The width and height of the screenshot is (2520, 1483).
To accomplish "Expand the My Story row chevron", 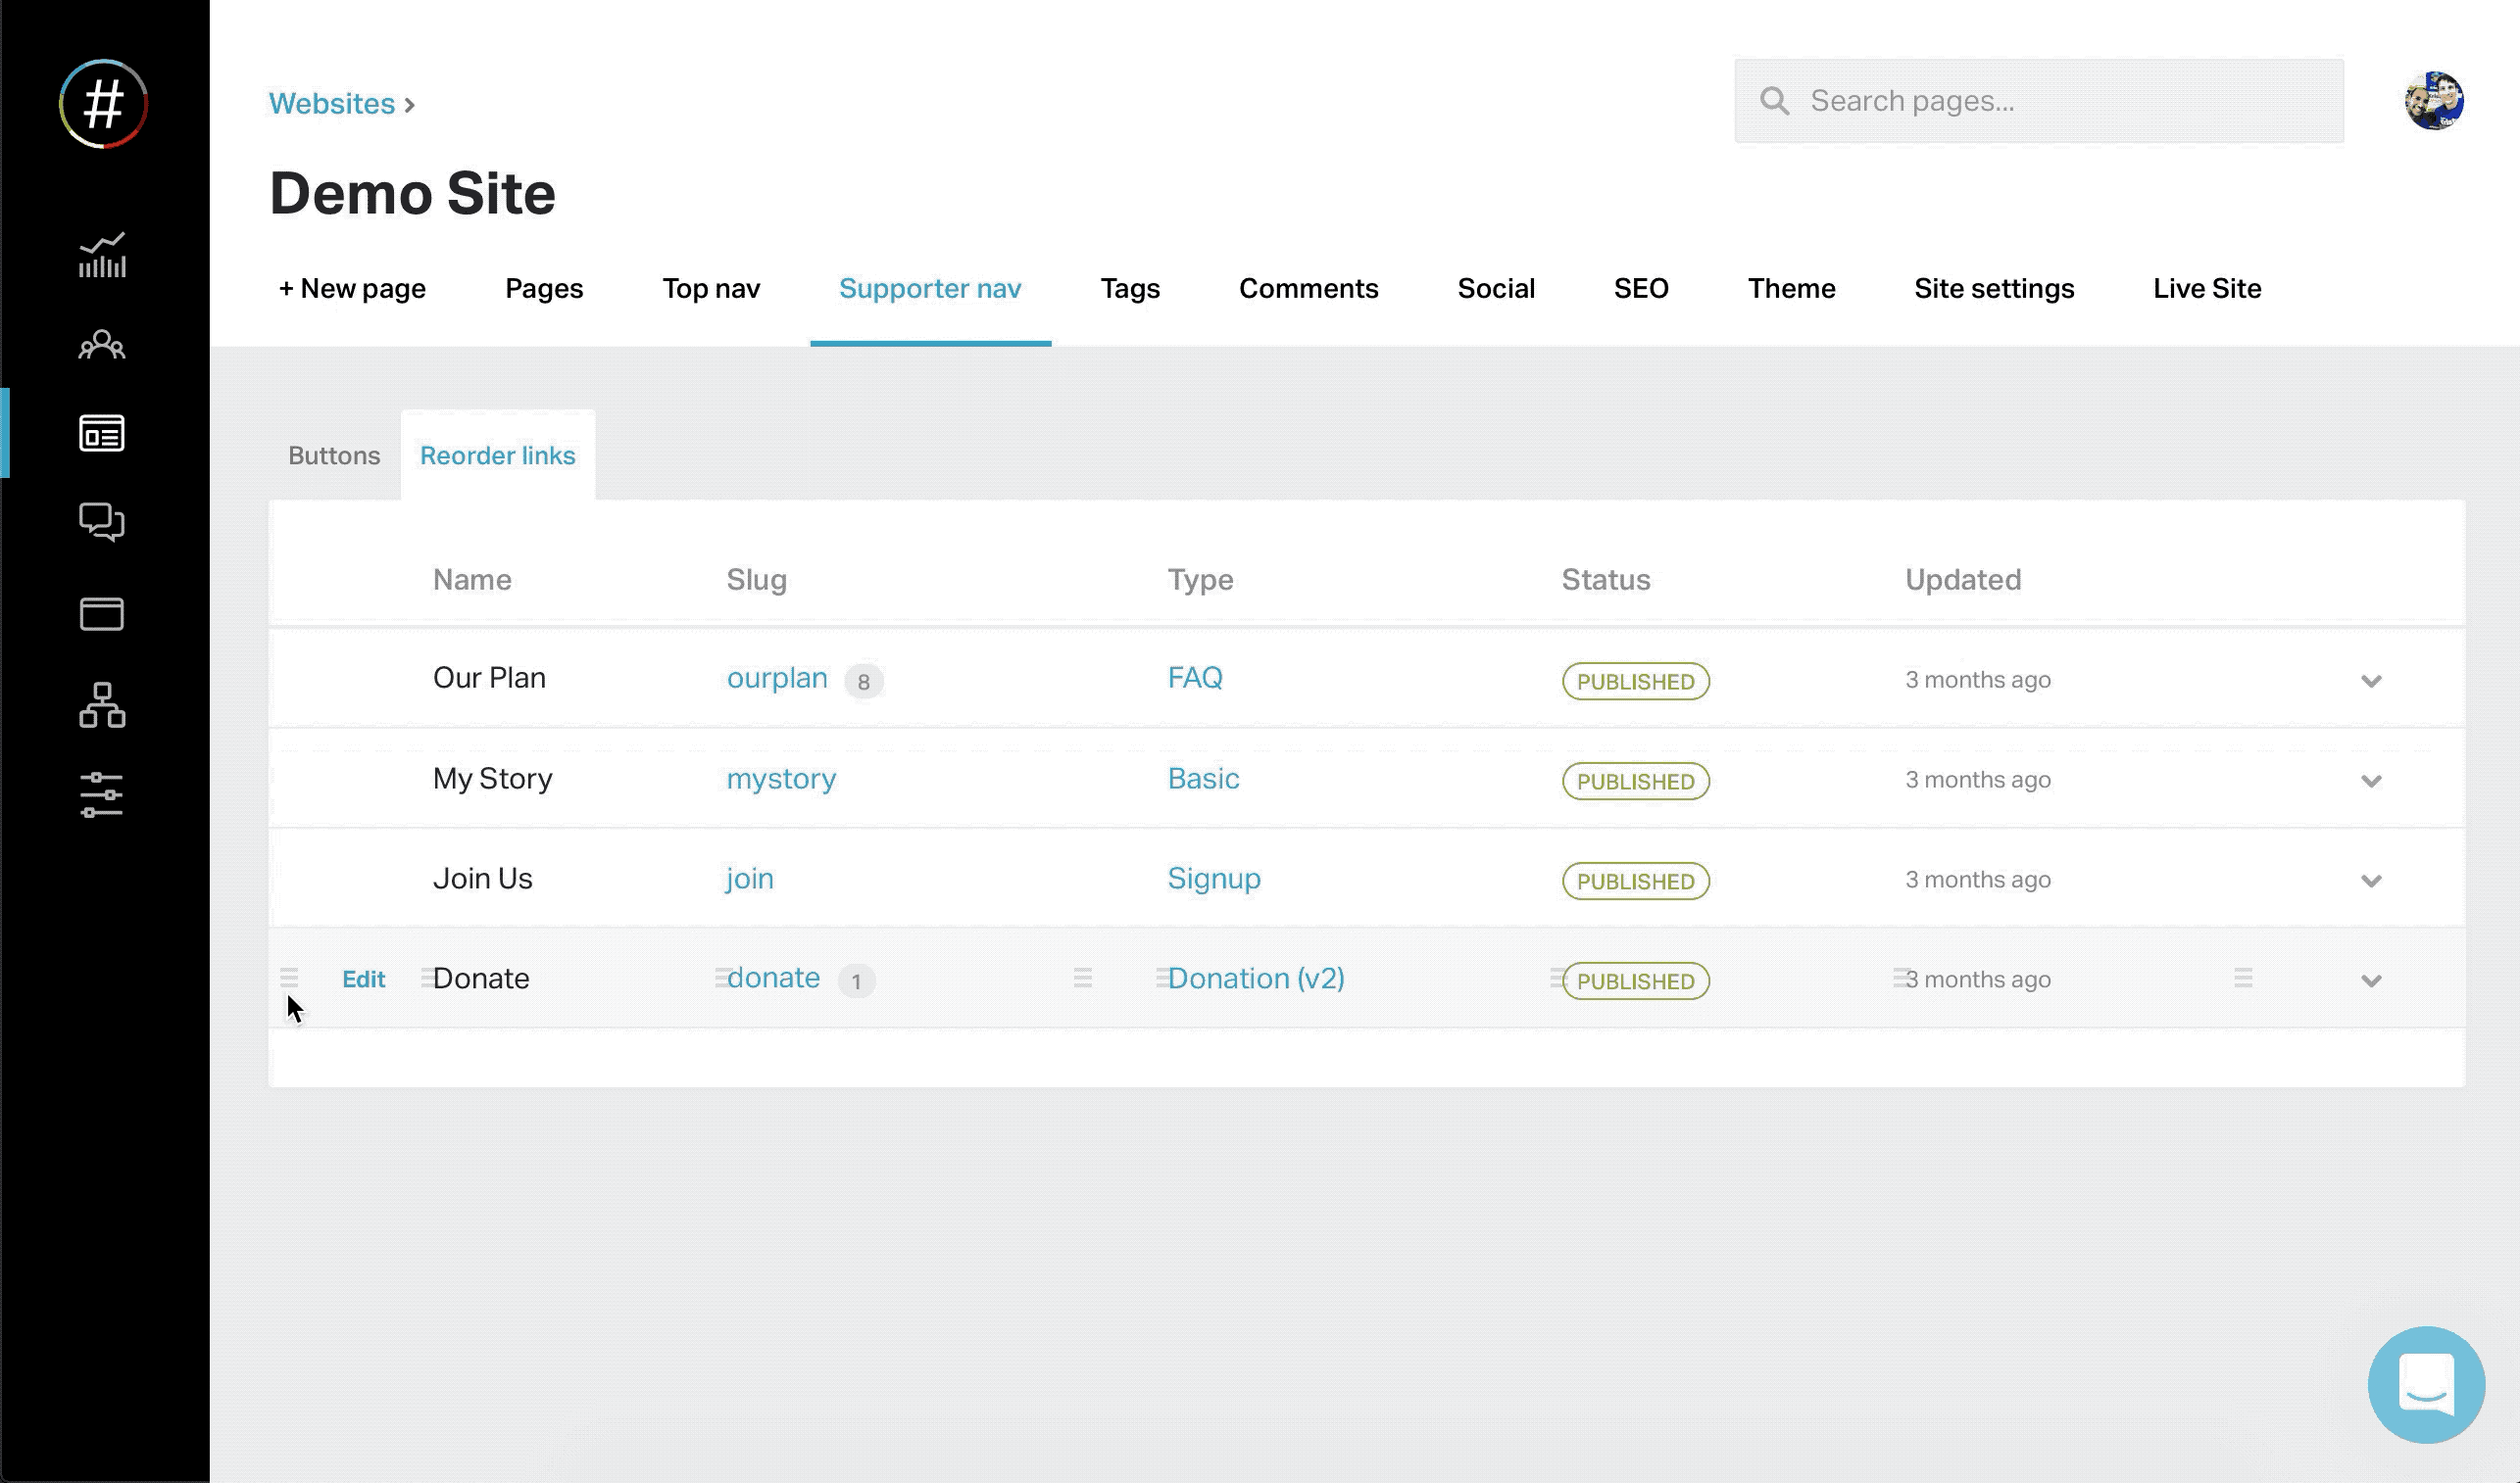I will click(2370, 782).
